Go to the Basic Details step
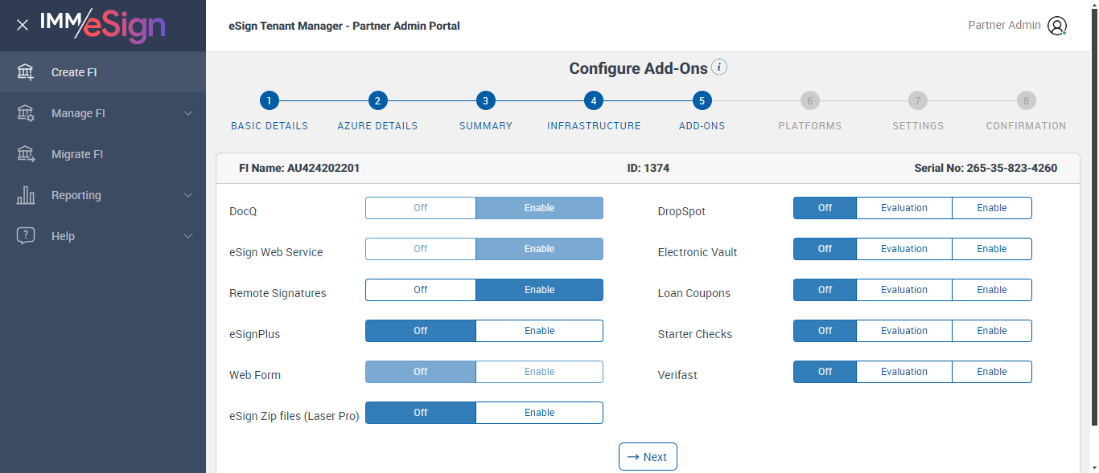Image resolution: width=1099 pixels, height=473 pixels. point(270,101)
